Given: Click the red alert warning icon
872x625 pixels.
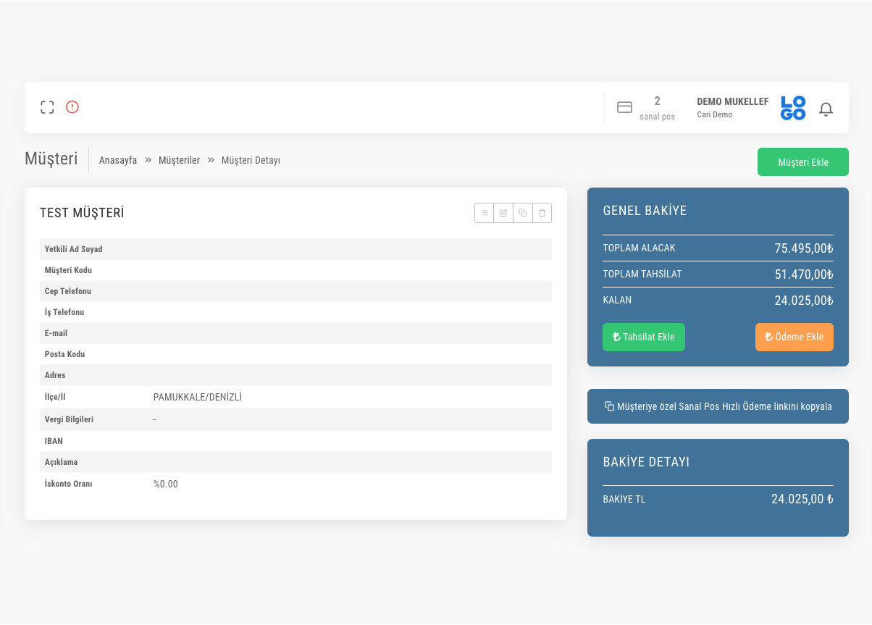Looking at the screenshot, I should click(x=72, y=107).
